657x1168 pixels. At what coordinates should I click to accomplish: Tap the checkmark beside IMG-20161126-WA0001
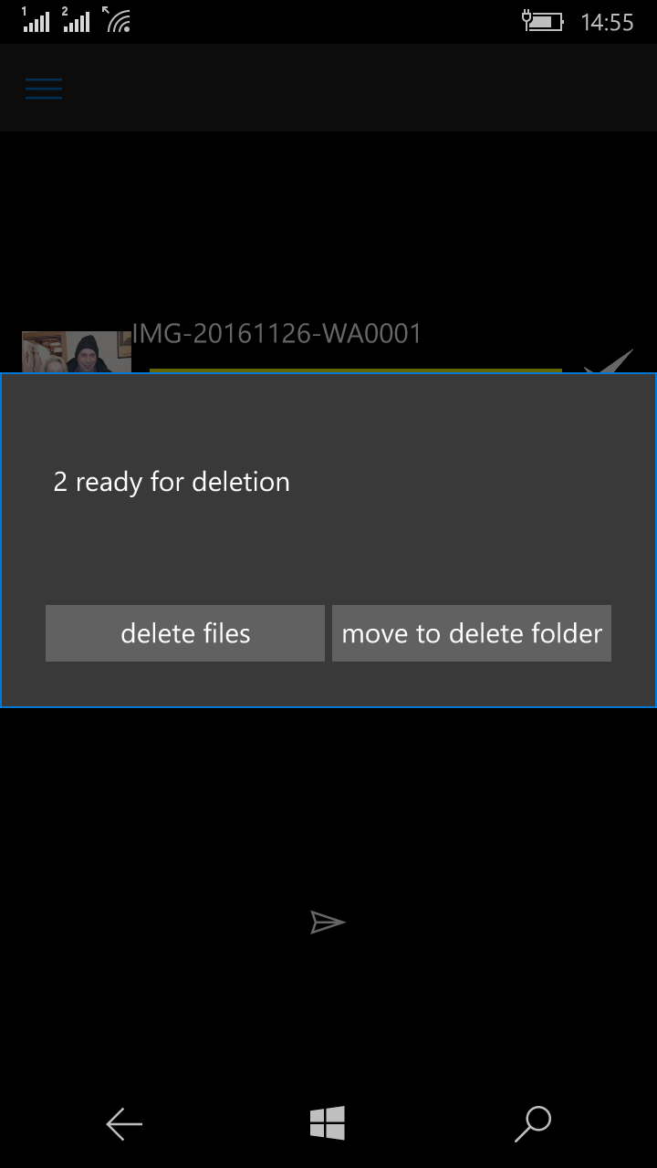point(609,360)
